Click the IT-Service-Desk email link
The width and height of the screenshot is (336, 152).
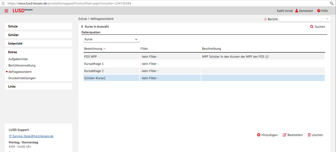pyautogui.click(x=31, y=136)
